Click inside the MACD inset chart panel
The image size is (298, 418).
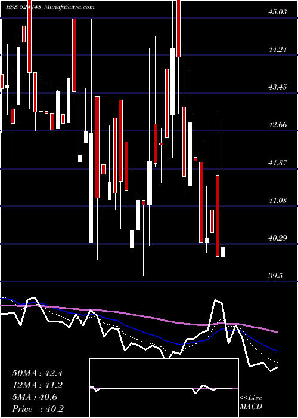164,388
